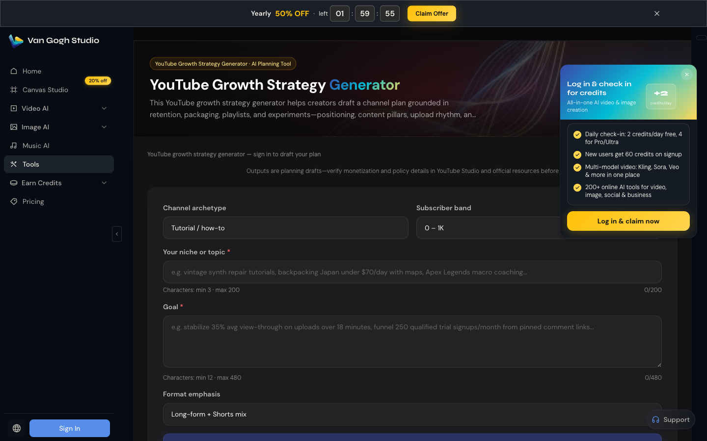Click the New users 60 credits checkmark
The height and width of the screenshot is (441, 707).
pyautogui.click(x=577, y=154)
